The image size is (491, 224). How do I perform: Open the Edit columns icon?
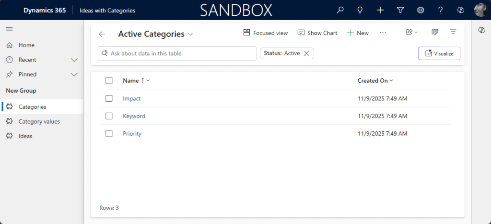435,32
